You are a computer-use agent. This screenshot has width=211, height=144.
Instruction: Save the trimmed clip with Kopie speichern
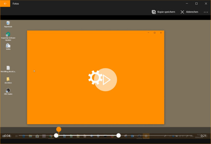[163, 12]
